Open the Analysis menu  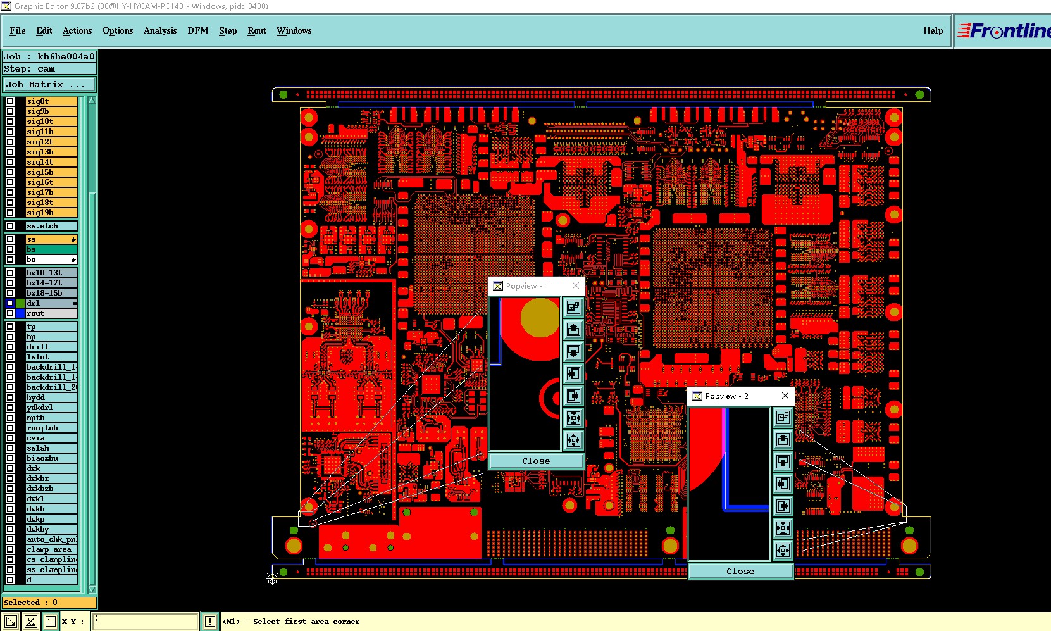tap(160, 30)
